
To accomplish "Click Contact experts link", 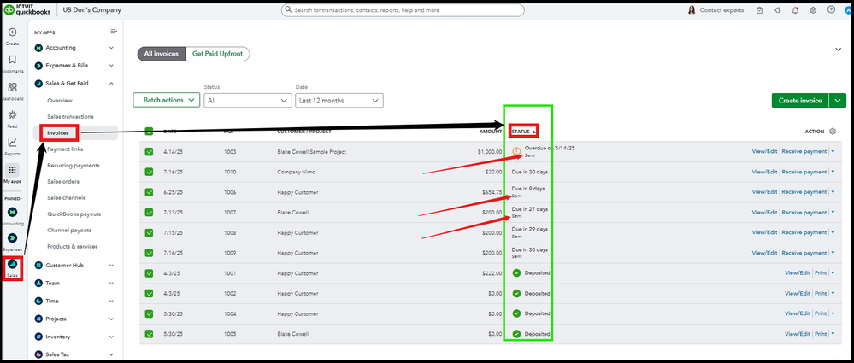I will [720, 9].
